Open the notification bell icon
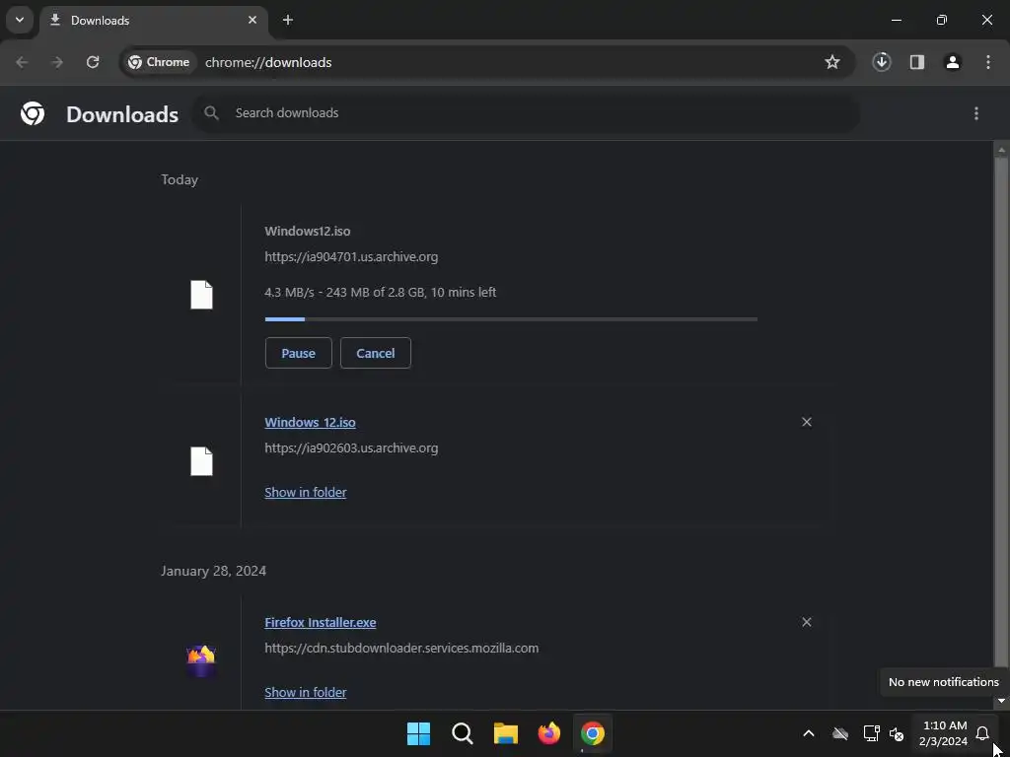The width and height of the screenshot is (1010, 757). [982, 733]
